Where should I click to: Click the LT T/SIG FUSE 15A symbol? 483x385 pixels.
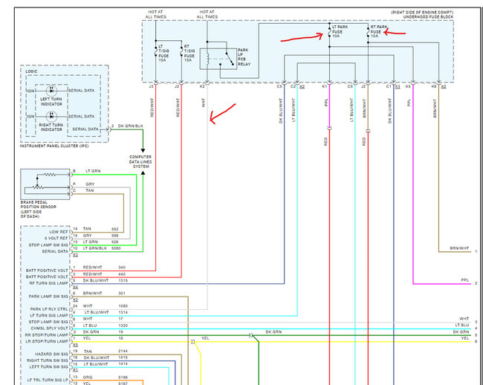click(156, 51)
